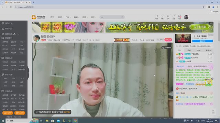Open the CS2 game link in sidebar
220x123 pixels.
[22, 42]
